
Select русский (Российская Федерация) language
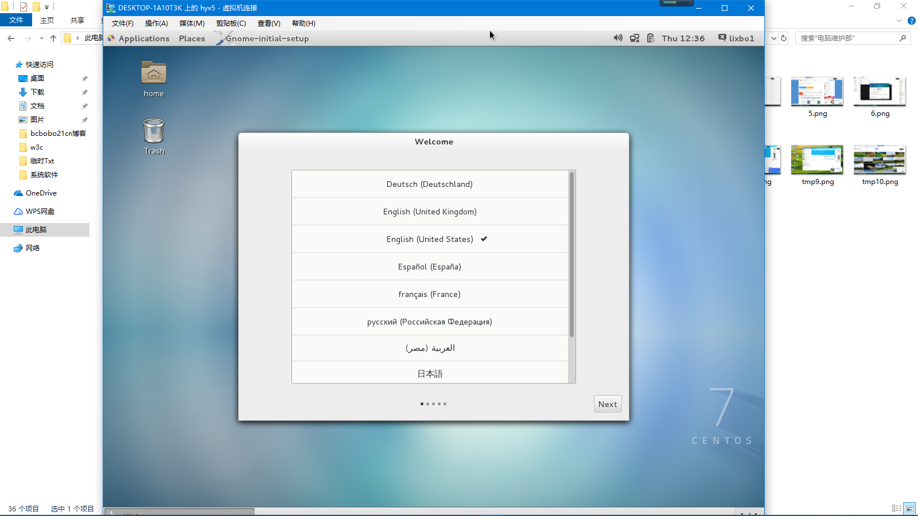[x=430, y=322]
